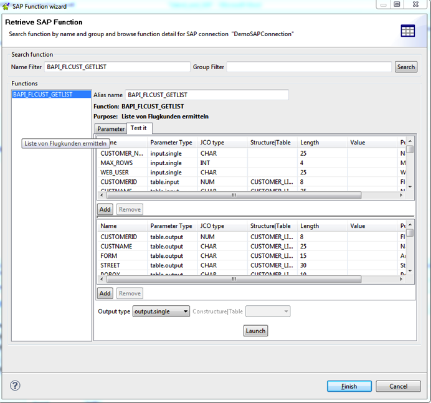
Task: Click JCO type header of input table
Action: pyautogui.click(x=222, y=143)
